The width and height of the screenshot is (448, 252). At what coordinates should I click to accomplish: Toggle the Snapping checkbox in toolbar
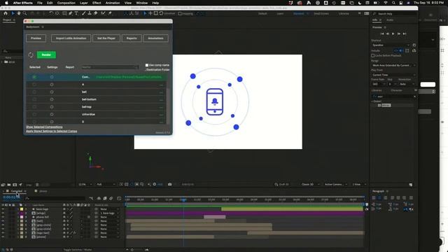click(x=180, y=13)
